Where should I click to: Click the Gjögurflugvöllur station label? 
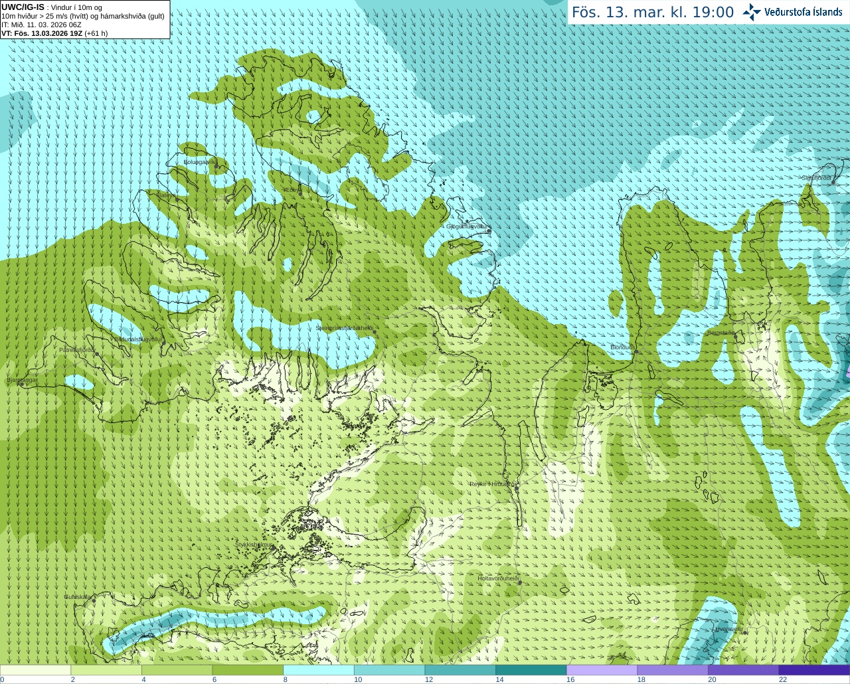467,226
